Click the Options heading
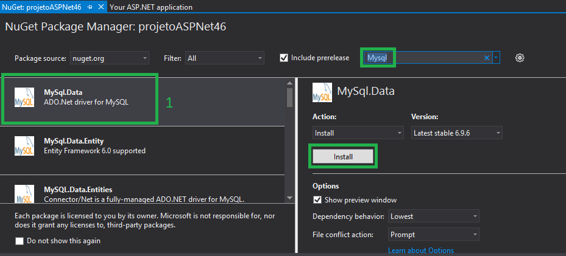Screen dimensions: 566x256 click(325, 186)
